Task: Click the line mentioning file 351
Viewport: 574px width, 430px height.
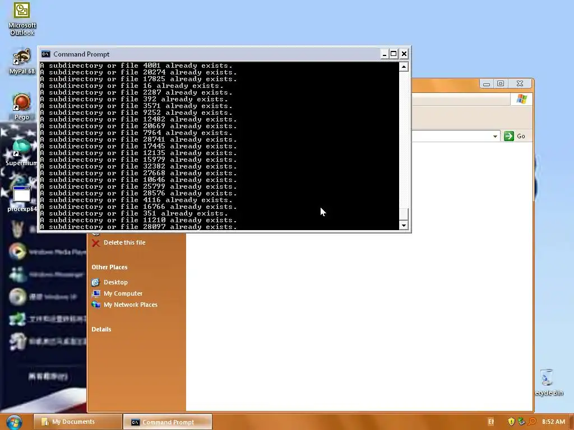Action: tap(134, 213)
